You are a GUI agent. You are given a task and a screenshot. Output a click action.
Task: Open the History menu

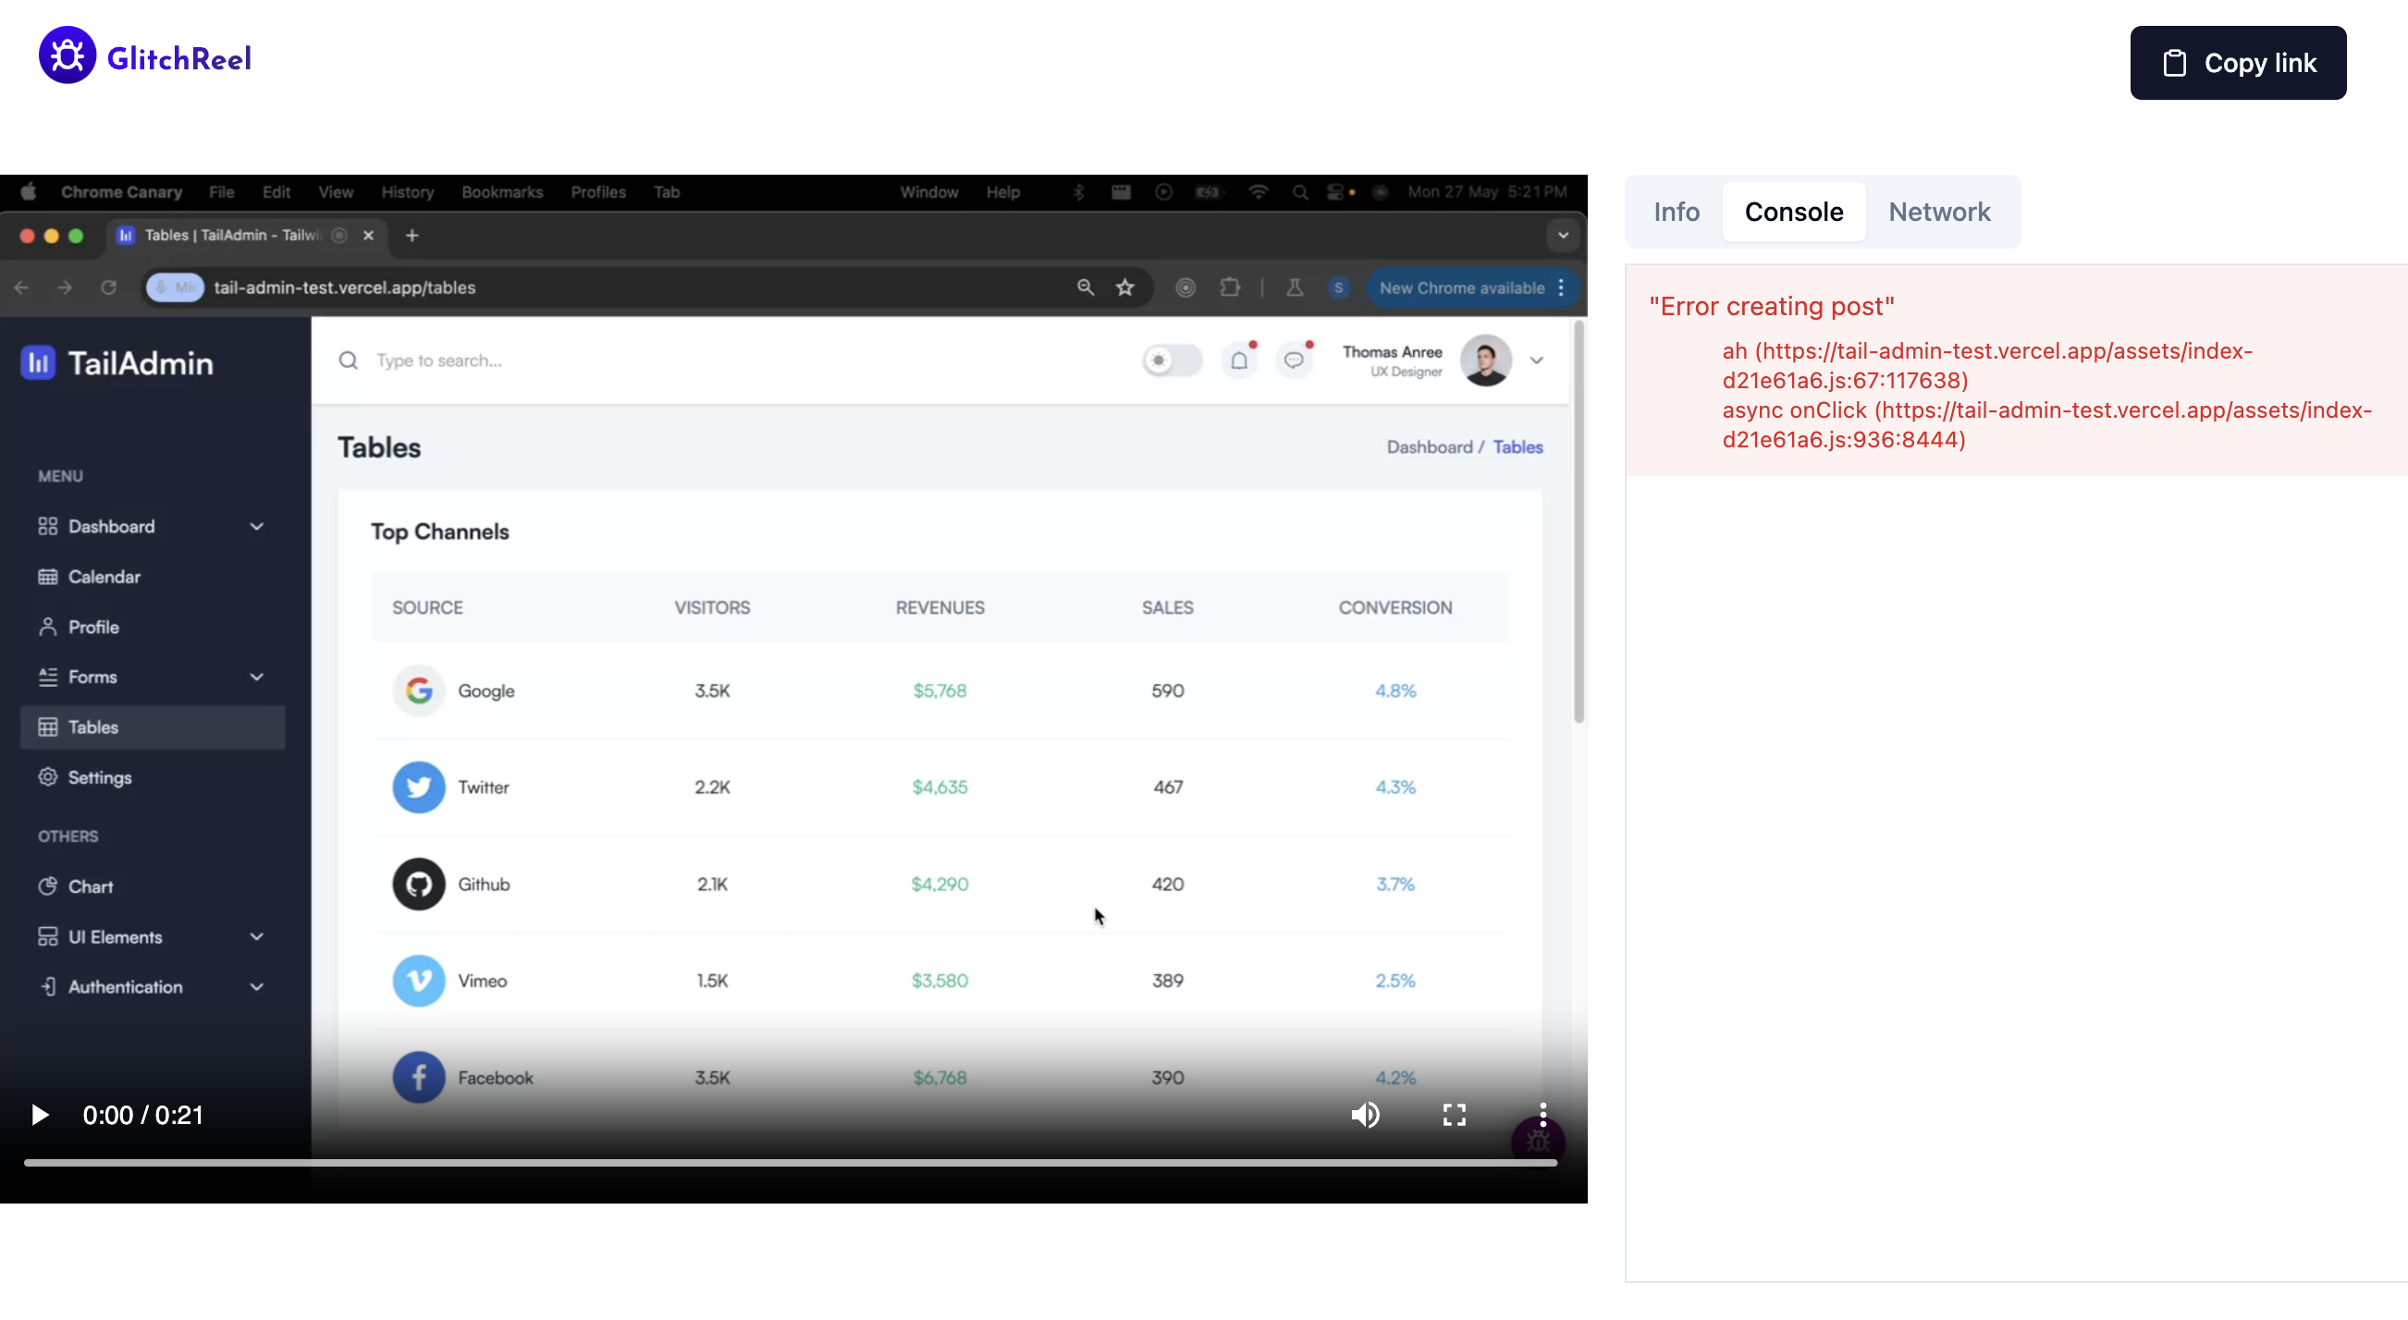point(408,191)
